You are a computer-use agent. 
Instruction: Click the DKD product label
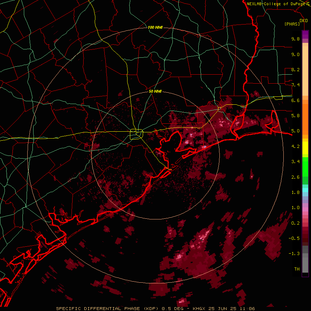pos(304,21)
